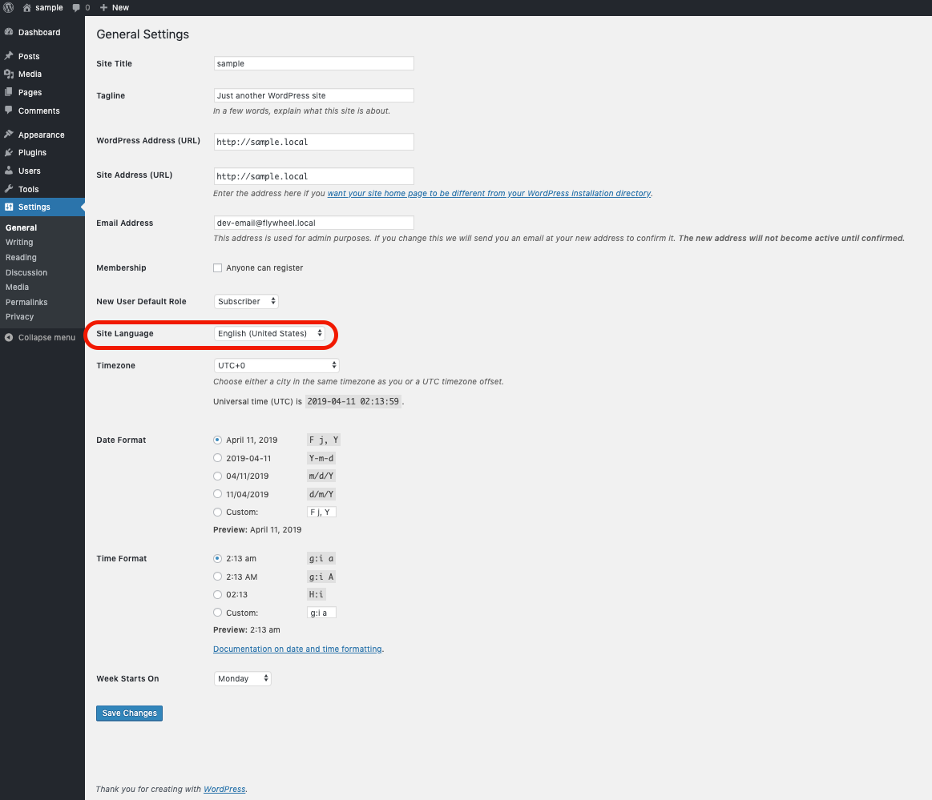932x800 pixels.
Task: Open Media settings submenu item
Action: 18,287
